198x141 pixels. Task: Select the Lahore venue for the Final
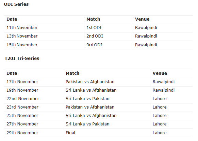click(160, 133)
